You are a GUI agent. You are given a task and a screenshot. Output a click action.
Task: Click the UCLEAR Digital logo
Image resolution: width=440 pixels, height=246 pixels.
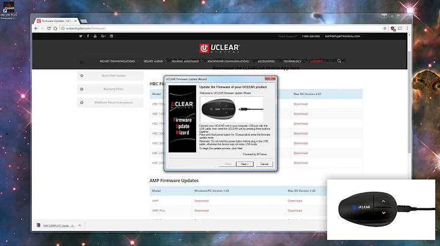(219, 48)
